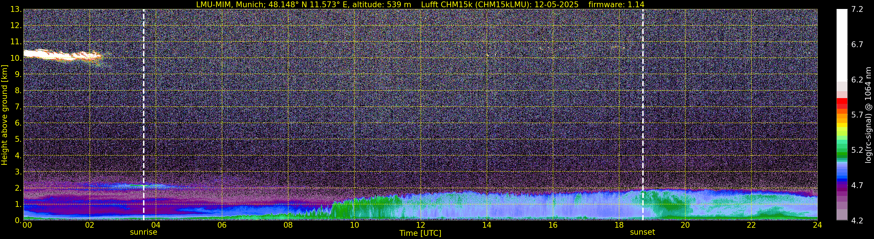Click the colorbar tick label 5.2
Viewport: 874px width, 239px height.
point(857,150)
